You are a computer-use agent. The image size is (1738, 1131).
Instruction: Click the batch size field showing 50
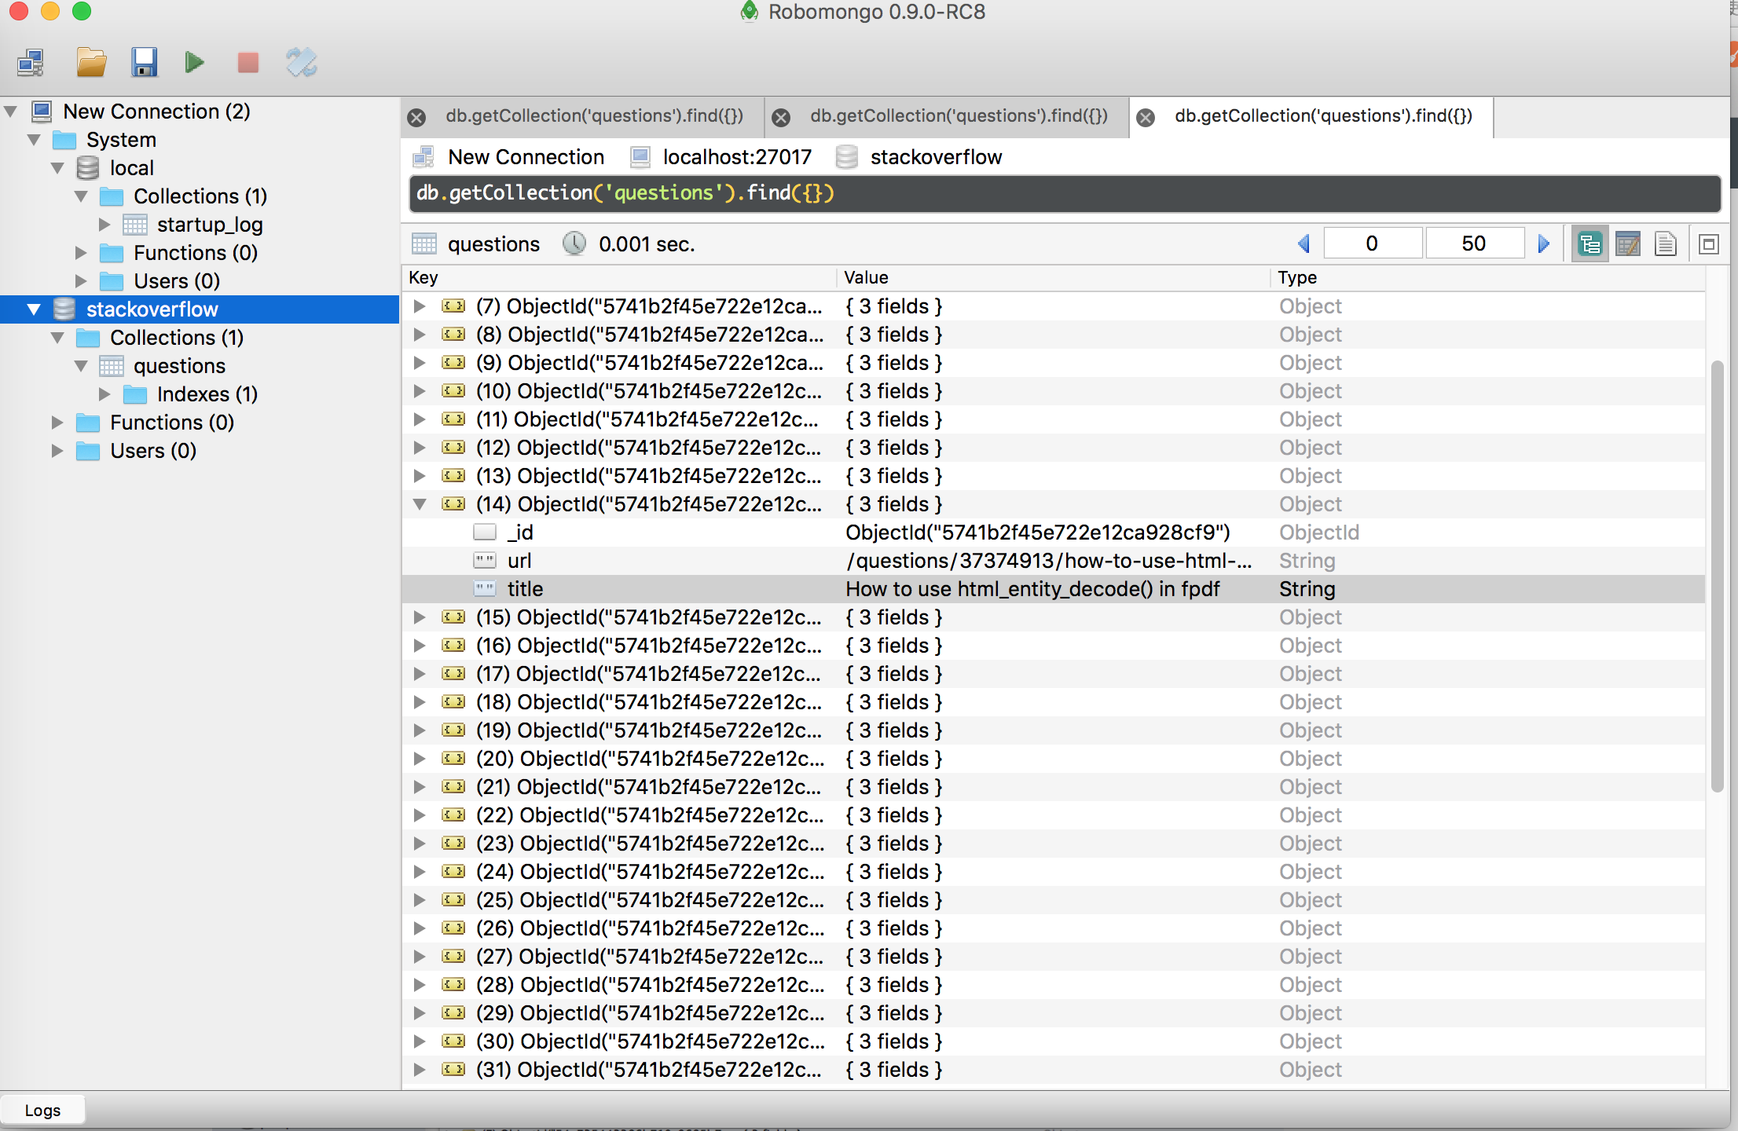point(1475,243)
